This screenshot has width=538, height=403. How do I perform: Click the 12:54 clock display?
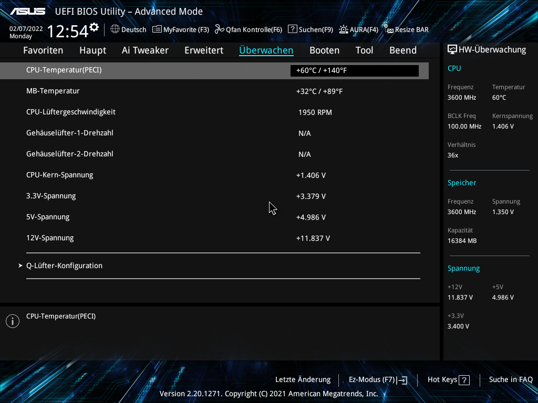click(x=68, y=31)
